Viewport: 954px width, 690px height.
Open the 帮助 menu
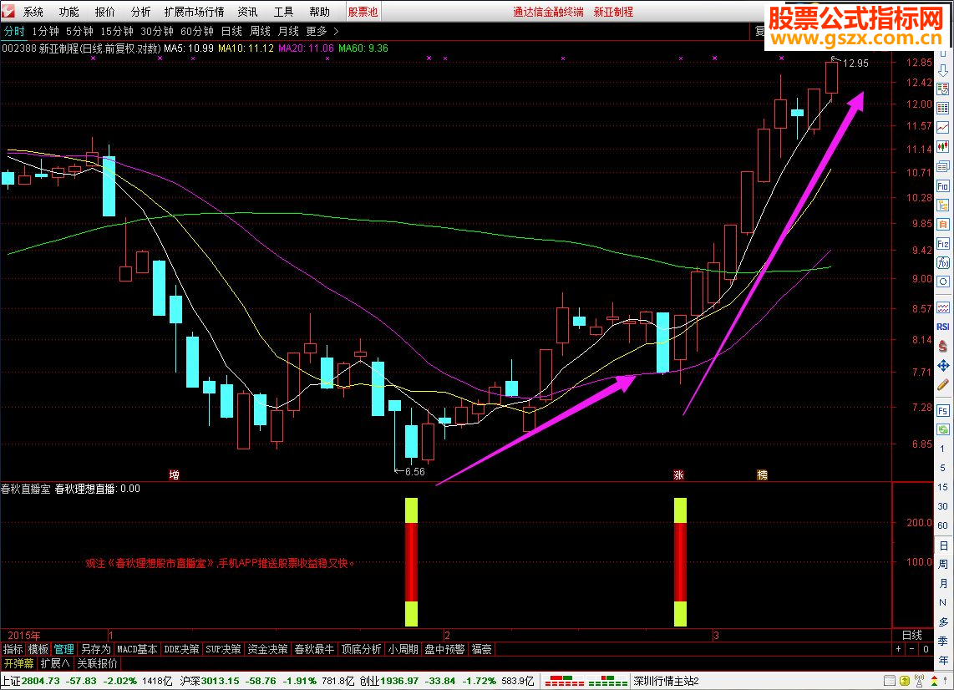(319, 12)
